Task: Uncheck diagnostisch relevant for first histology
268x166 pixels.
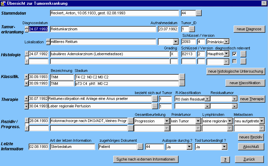Action: click(234, 54)
